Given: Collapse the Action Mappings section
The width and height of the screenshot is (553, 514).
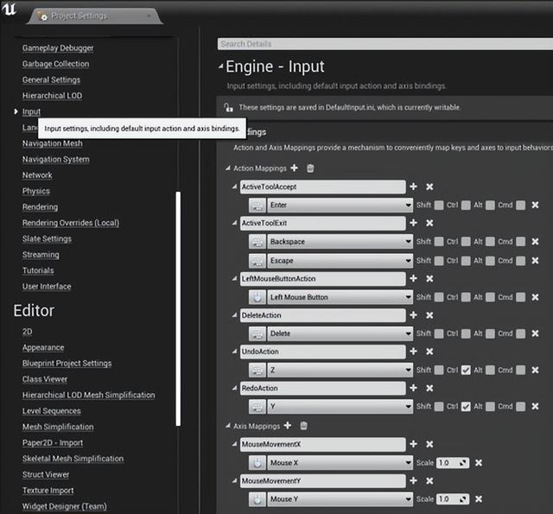Looking at the screenshot, I should tap(228, 168).
